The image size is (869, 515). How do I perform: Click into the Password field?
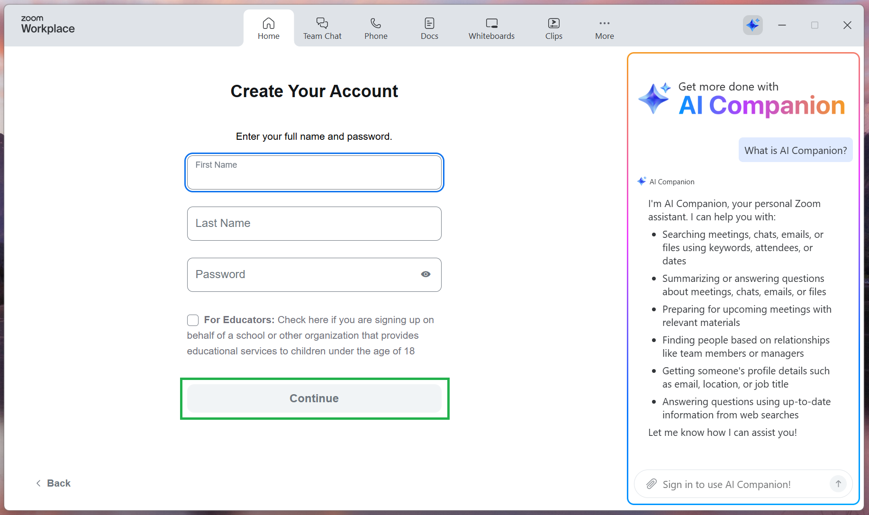pyautogui.click(x=314, y=275)
